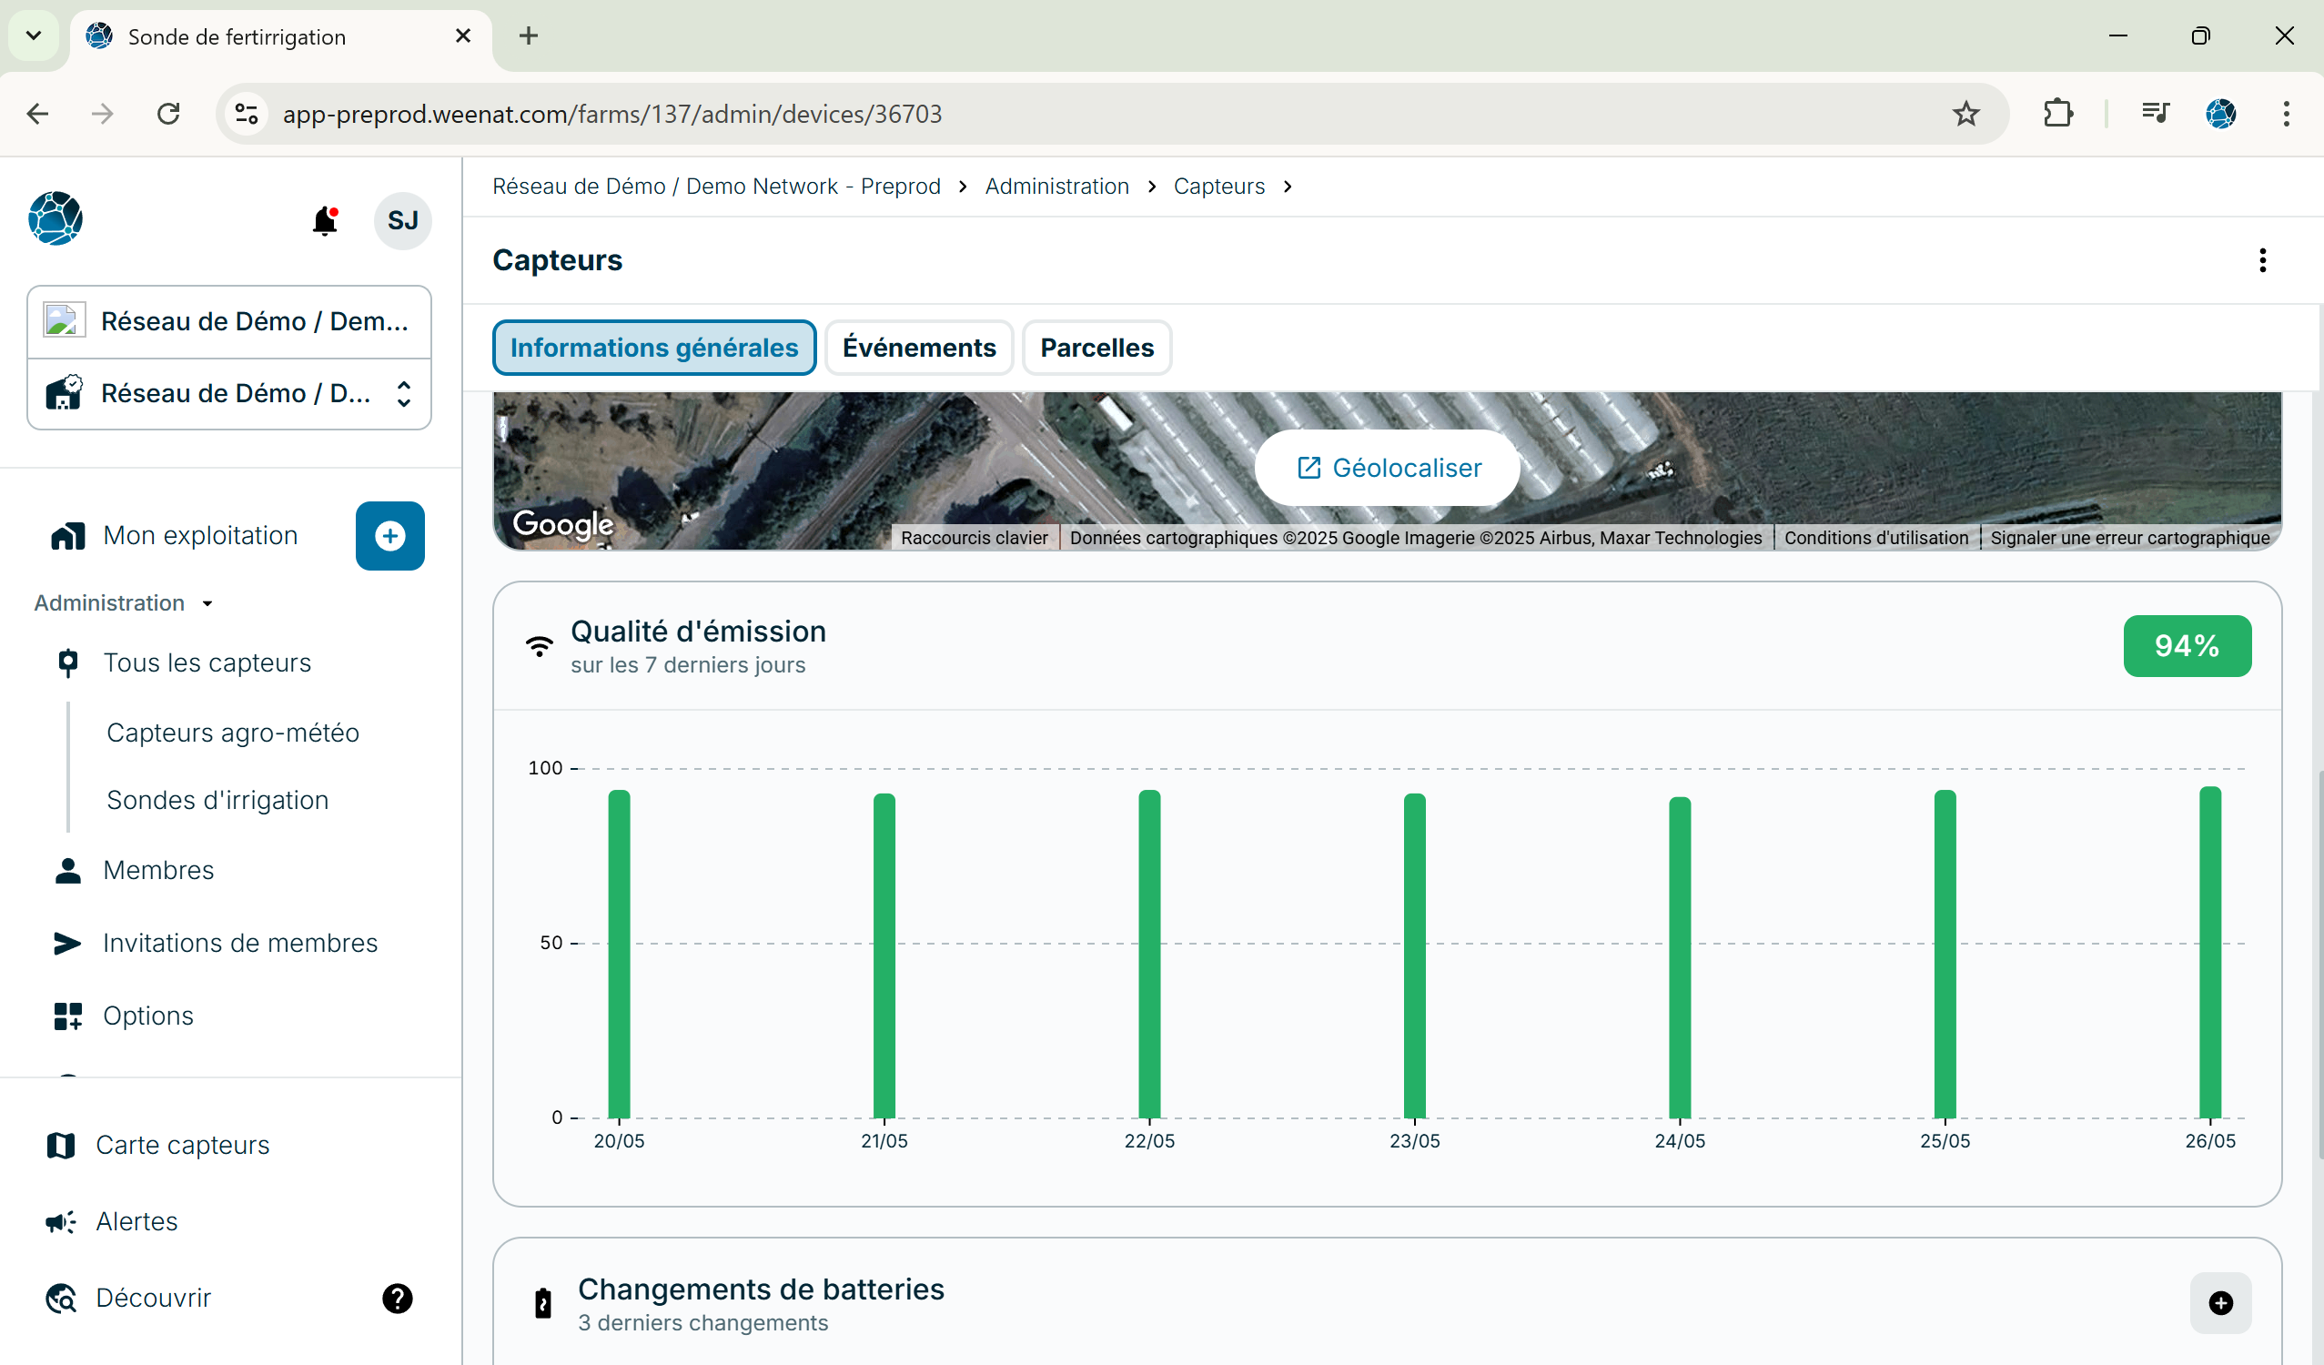2324x1365 pixels.
Task: Open Alertes section
Action: (x=136, y=1221)
